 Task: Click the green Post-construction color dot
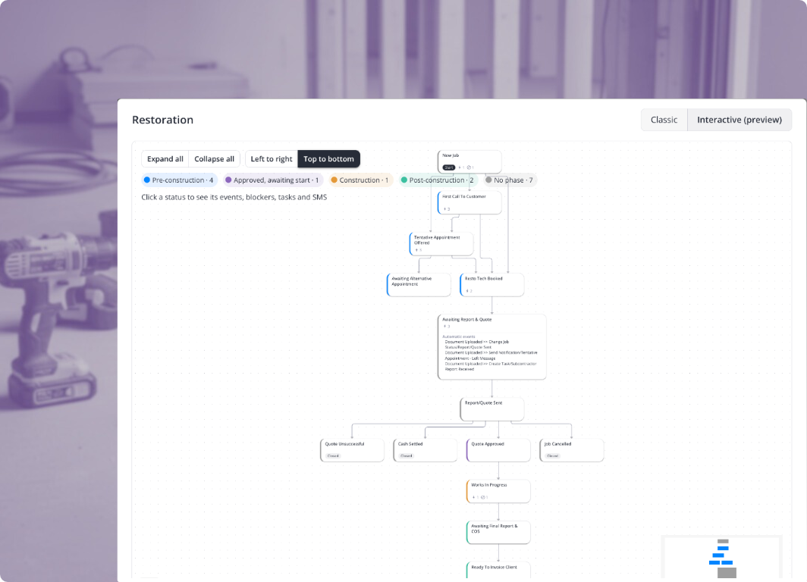click(404, 180)
